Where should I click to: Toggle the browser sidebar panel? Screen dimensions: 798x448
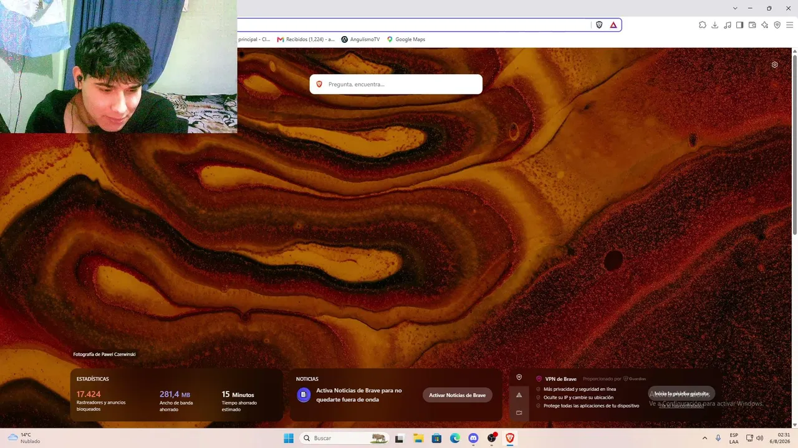pos(740,25)
